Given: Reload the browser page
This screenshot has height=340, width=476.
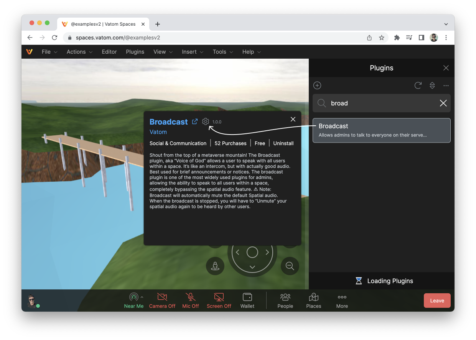Looking at the screenshot, I should click(x=54, y=38).
